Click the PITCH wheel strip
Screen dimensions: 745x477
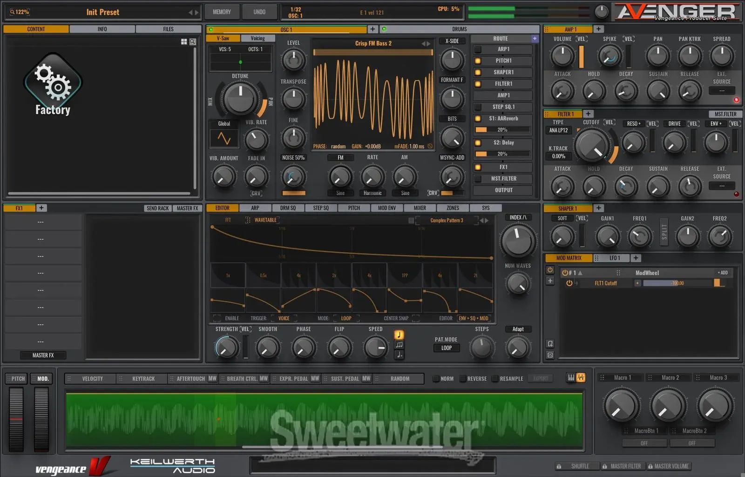coord(16,419)
